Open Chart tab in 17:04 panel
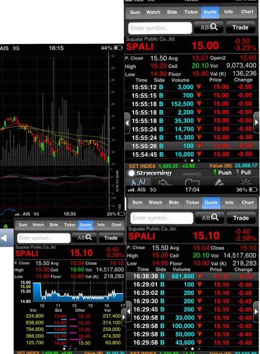Image resolution: width=260 pixels, height=354 pixels. point(248,203)
